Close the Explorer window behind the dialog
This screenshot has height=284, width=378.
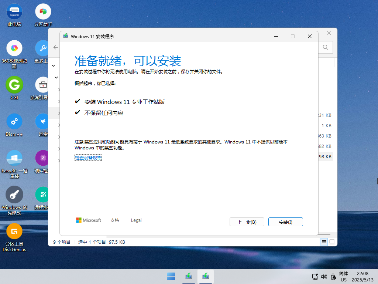pos(329,33)
